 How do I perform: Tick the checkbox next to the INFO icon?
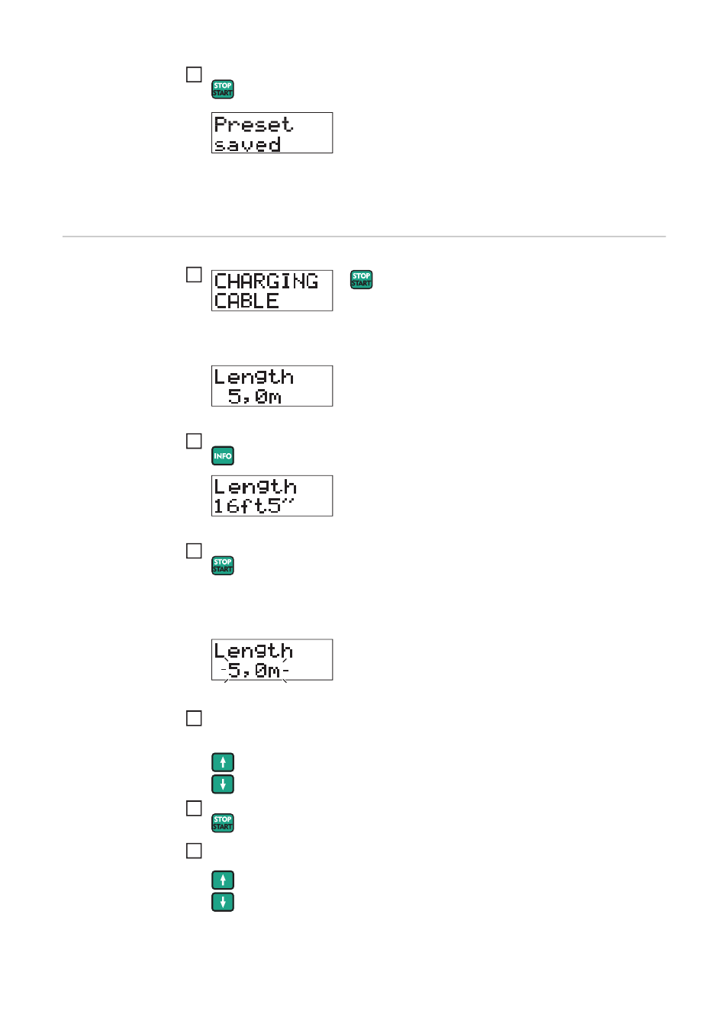195,441
